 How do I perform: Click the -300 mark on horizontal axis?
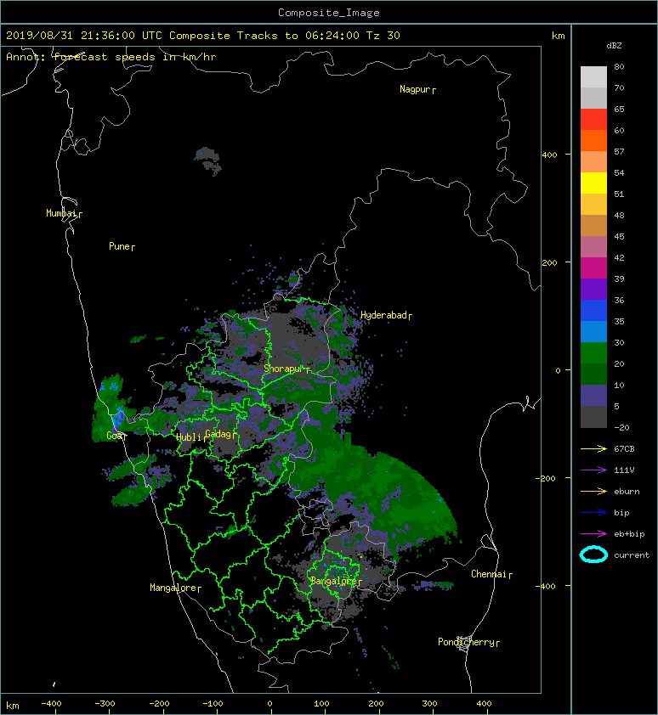tap(105, 704)
